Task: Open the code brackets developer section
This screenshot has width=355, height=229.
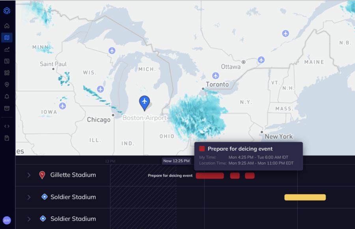Action: click(7, 126)
